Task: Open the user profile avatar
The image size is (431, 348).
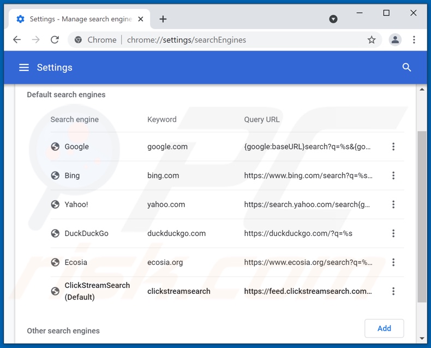Action: [x=395, y=40]
